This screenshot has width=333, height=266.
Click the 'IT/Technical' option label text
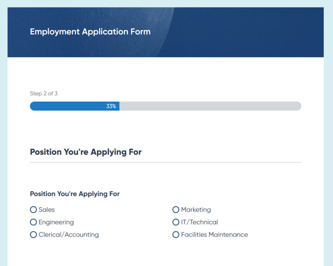coord(199,222)
